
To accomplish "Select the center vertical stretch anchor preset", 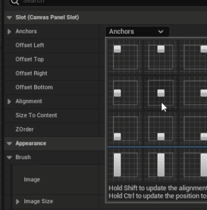I will [161, 165].
